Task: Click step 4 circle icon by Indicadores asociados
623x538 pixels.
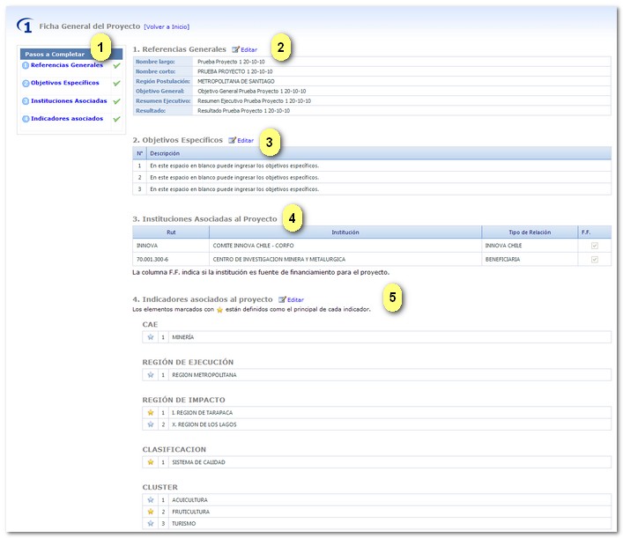Action: point(26,119)
